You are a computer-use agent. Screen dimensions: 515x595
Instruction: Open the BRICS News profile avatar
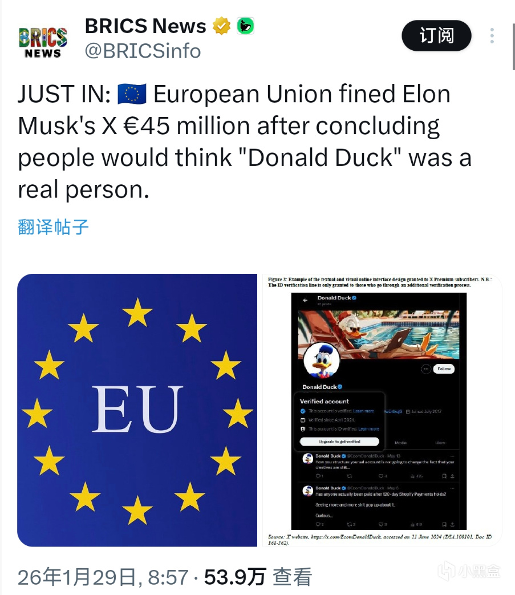point(43,42)
